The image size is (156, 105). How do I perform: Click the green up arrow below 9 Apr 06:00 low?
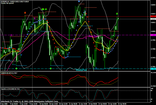tap(16, 68)
